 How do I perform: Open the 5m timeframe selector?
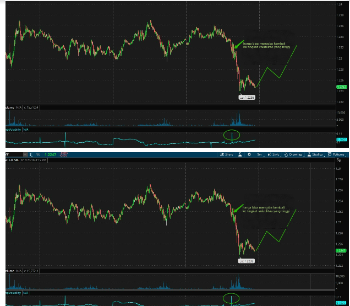tap(259, 155)
